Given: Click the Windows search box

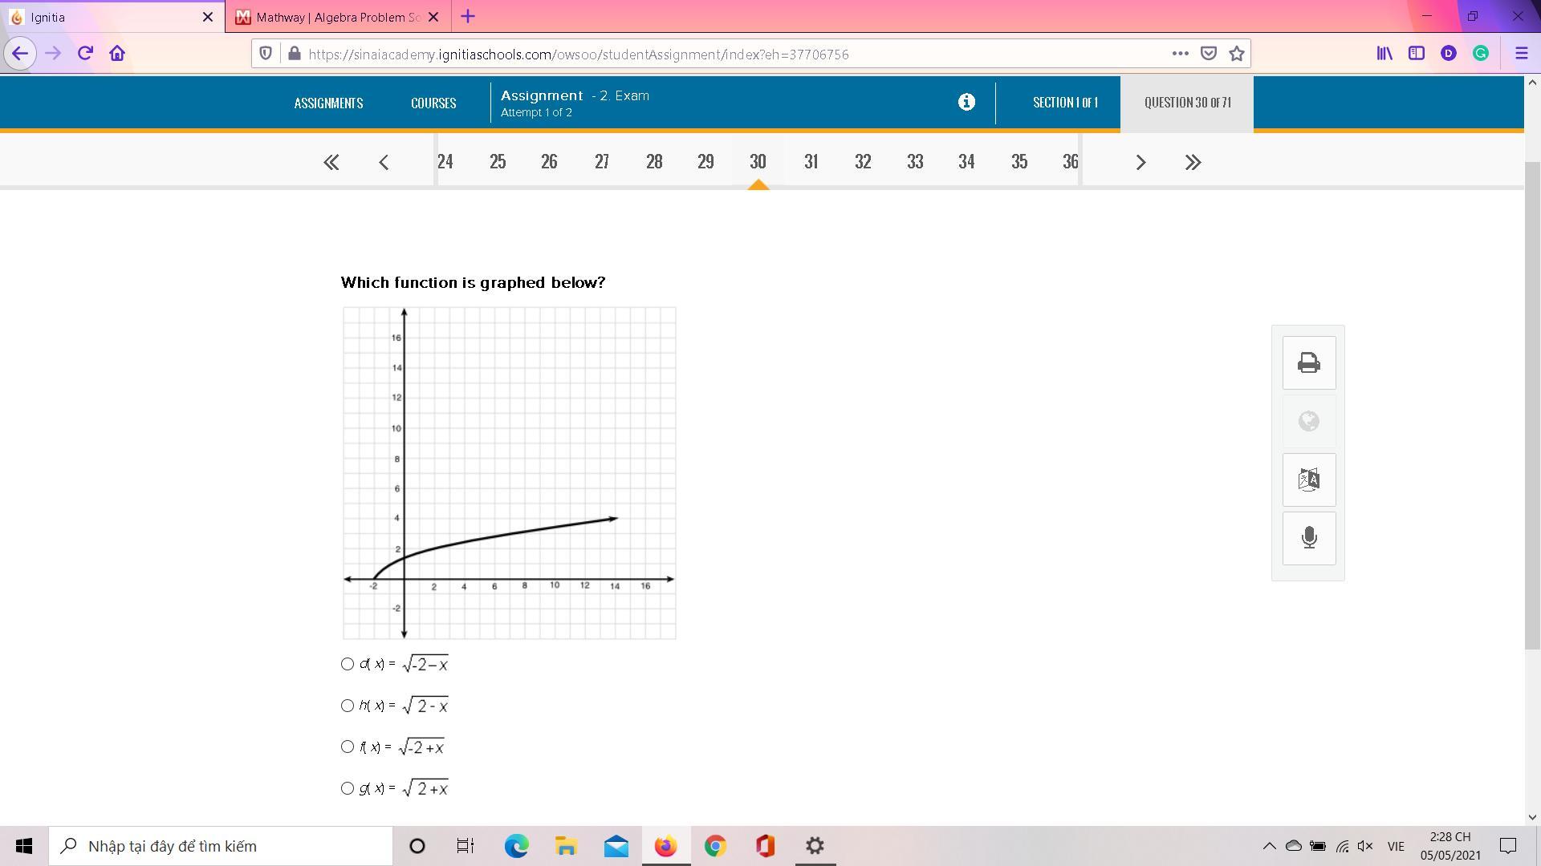Looking at the screenshot, I should [x=221, y=846].
